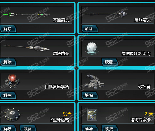Image resolution: width=155 pixels, height=131 pixels.
Task: Select the tower defense expert card icon
Action: (92, 115)
